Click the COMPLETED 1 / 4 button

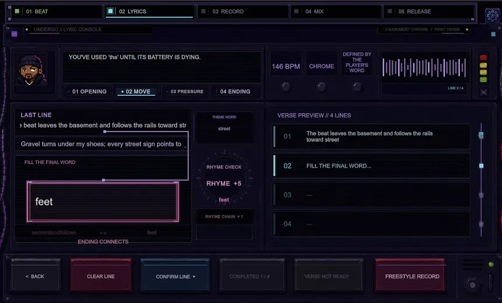[x=252, y=276]
